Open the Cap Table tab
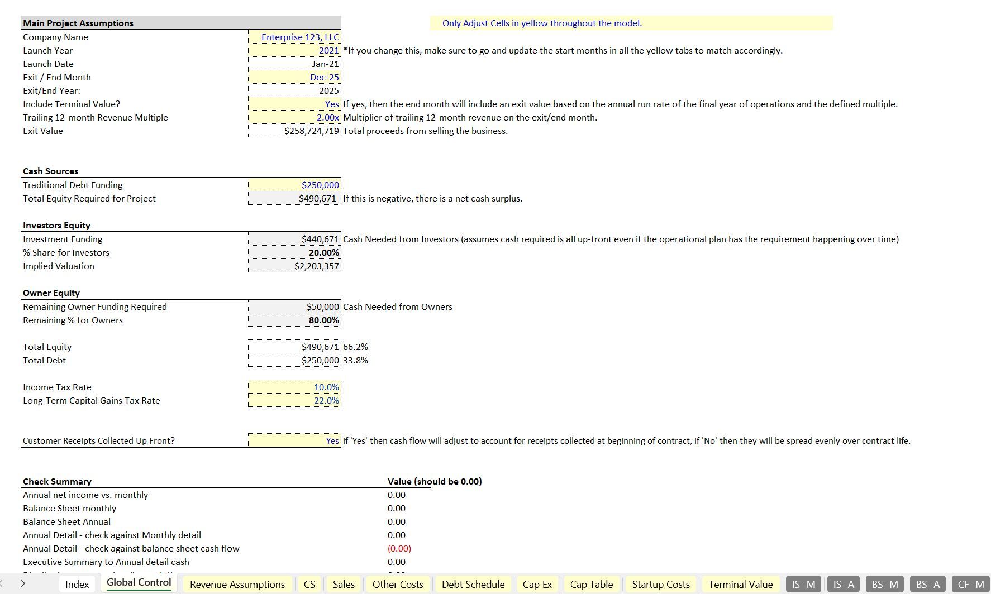 coord(592,584)
